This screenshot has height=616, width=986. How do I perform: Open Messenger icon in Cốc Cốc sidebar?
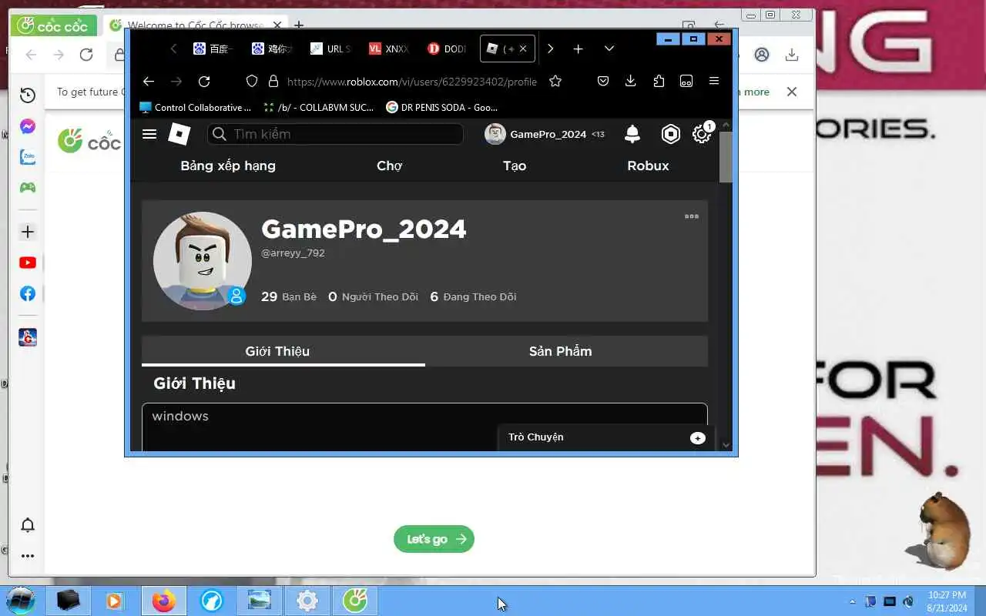pos(28,126)
